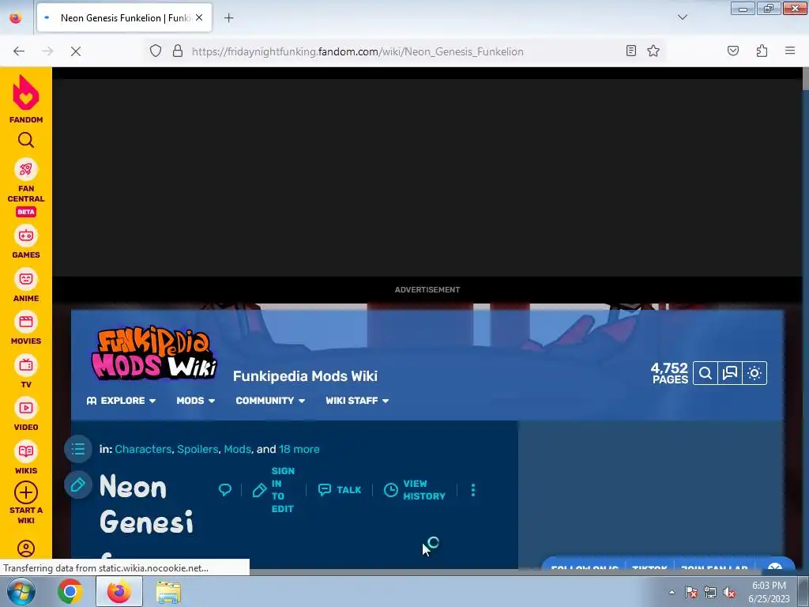The image size is (809, 607).
Task: Open the TV section in sidebar
Action: 26,371
